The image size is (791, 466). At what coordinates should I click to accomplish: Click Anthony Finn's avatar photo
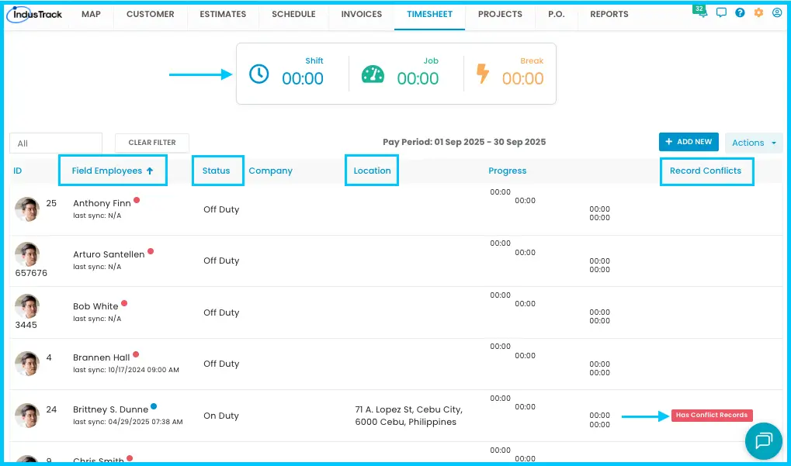click(x=27, y=209)
